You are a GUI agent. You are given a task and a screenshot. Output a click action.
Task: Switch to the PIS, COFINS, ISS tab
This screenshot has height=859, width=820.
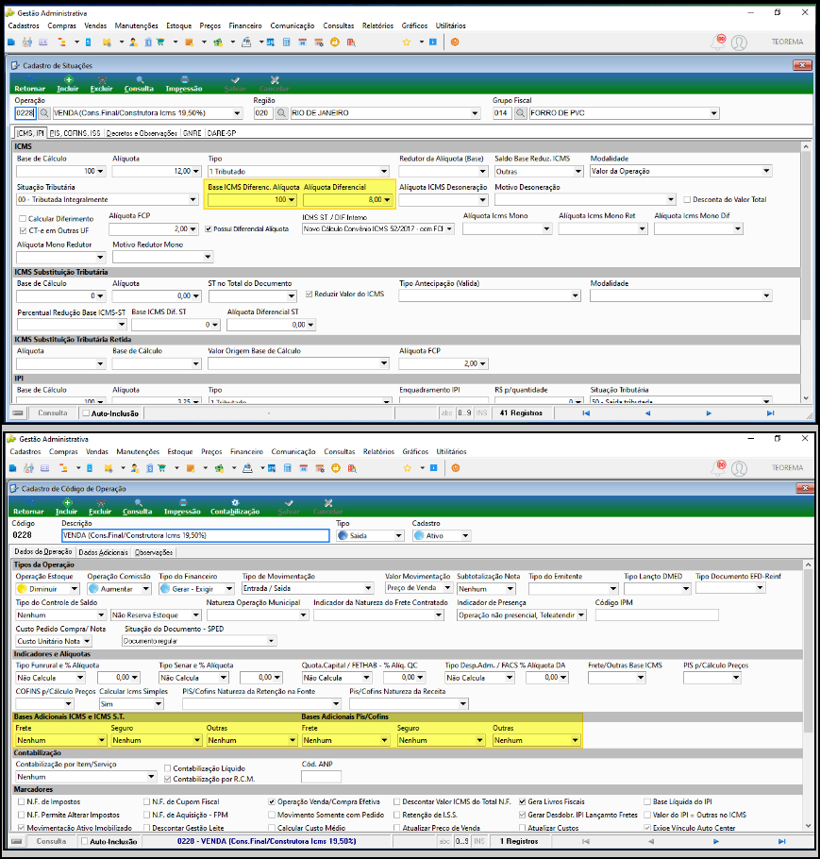(x=75, y=133)
